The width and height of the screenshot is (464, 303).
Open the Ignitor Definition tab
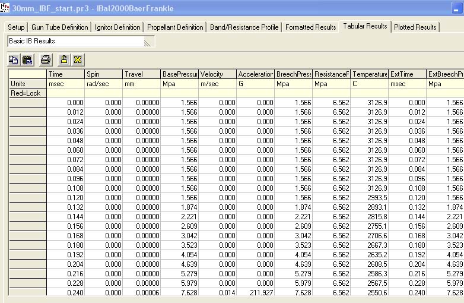[117, 27]
